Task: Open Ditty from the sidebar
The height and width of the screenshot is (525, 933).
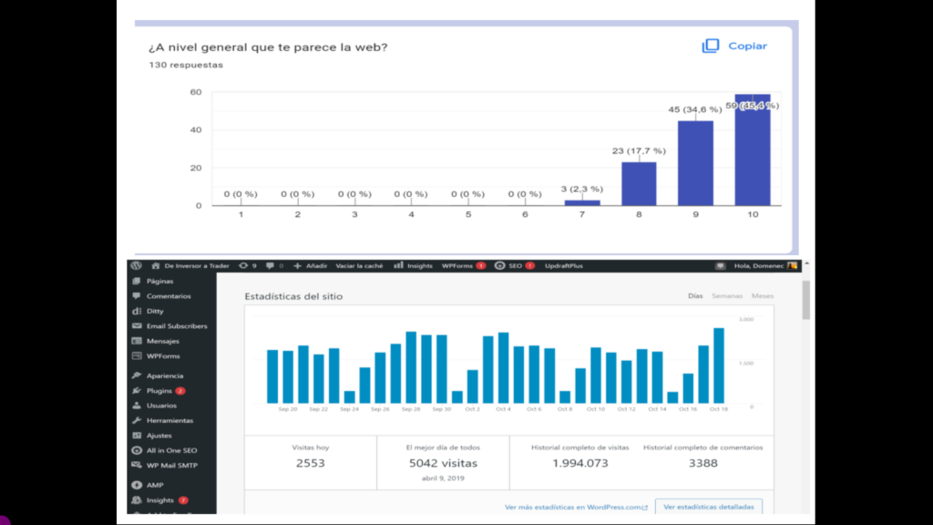Action: [x=155, y=311]
